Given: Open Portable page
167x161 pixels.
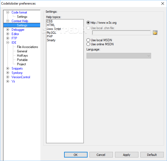Looking at the screenshot, I should tap(22, 60).
